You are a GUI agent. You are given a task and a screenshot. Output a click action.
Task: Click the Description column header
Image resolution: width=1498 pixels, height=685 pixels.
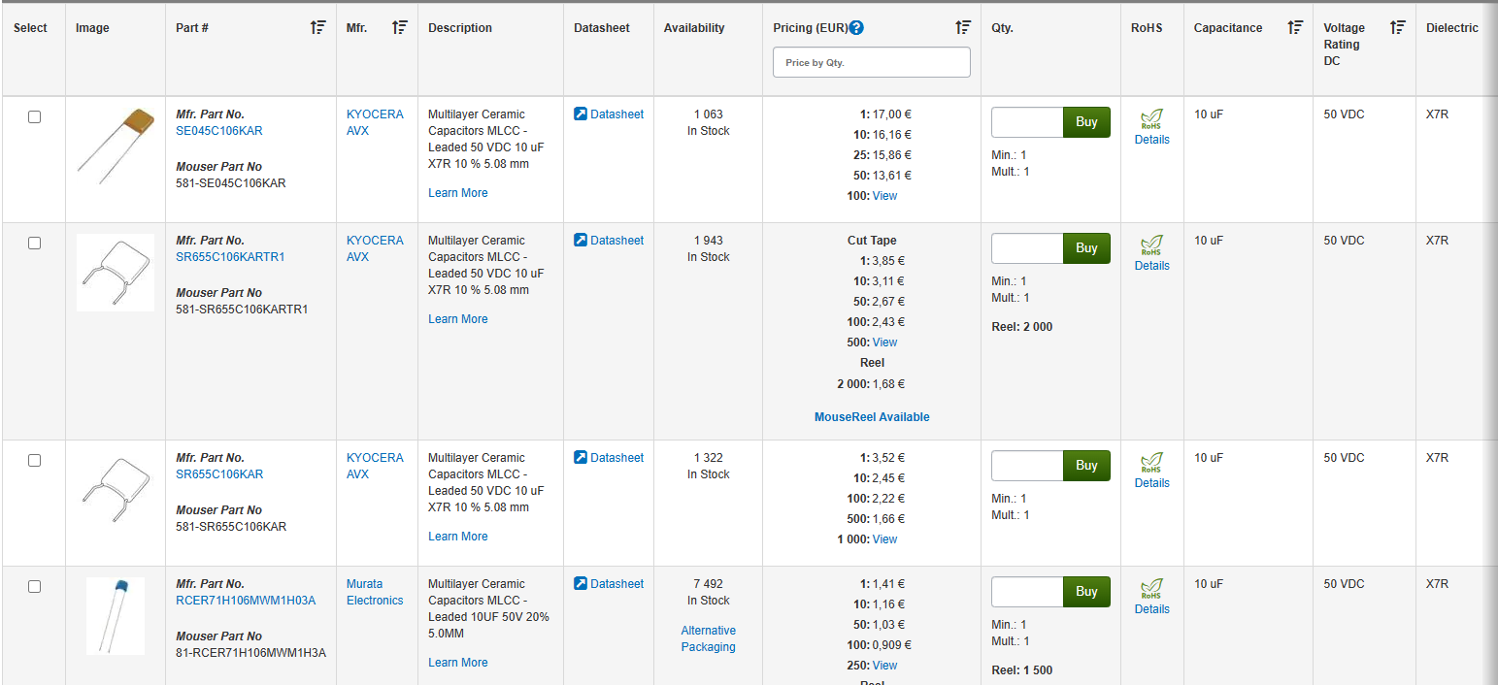tap(460, 28)
